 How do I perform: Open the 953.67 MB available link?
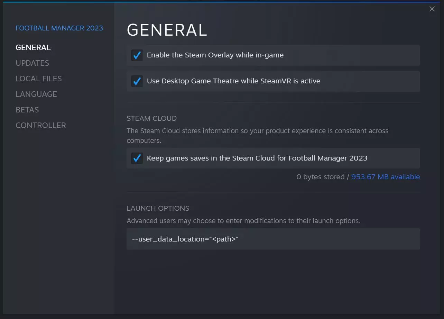pyautogui.click(x=386, y=177)
